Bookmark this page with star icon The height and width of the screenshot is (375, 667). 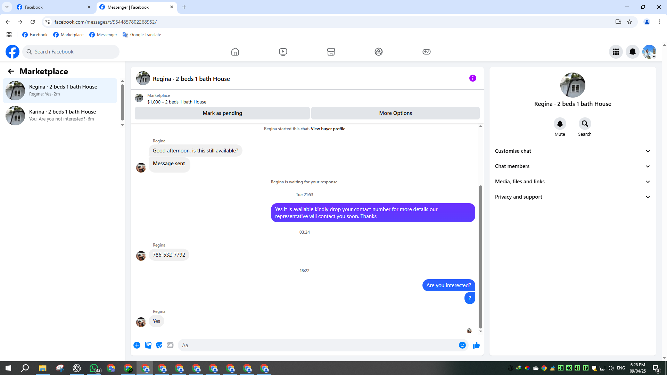[x=629, y=22]
